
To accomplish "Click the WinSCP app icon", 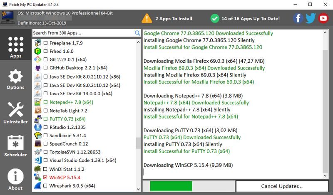I will [x=37, y=177].
